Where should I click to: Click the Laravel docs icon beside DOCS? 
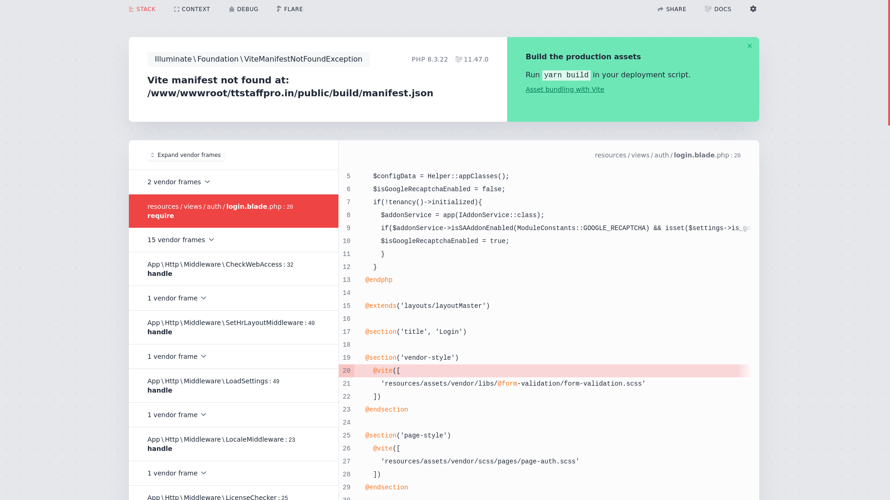(x=708, y=9)
